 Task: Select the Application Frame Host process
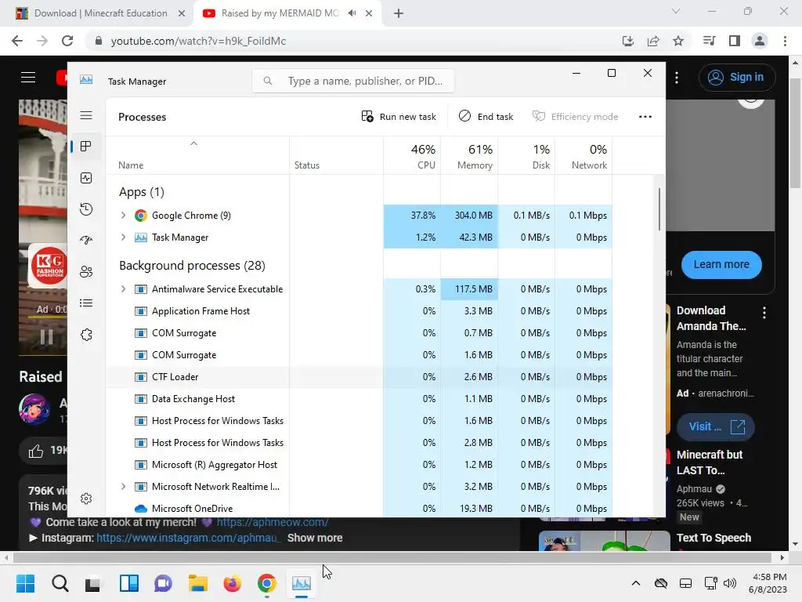[359, 311]
